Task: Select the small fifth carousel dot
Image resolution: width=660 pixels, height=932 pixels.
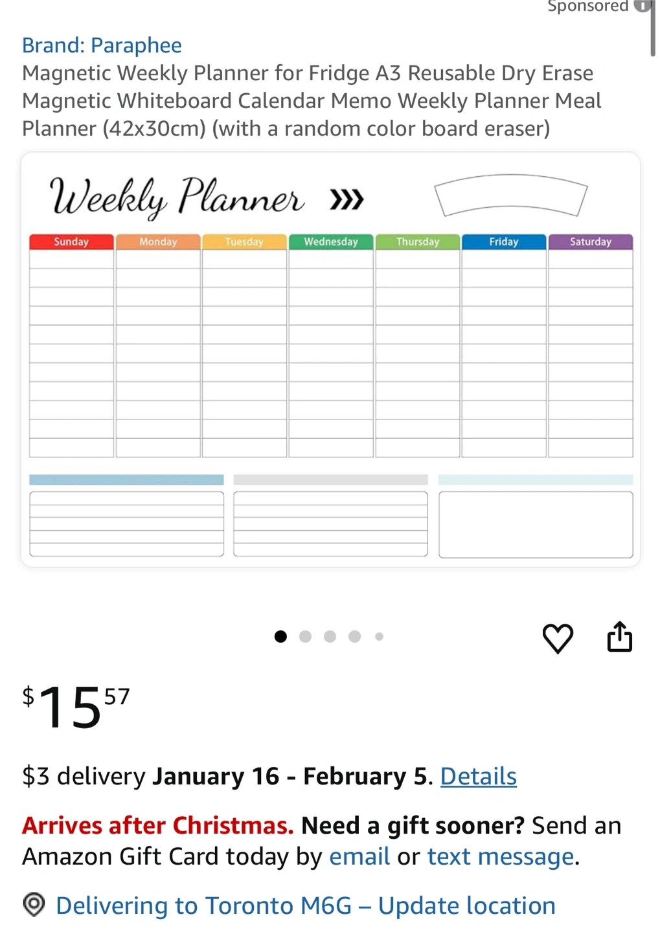Action: coord(379,637)
